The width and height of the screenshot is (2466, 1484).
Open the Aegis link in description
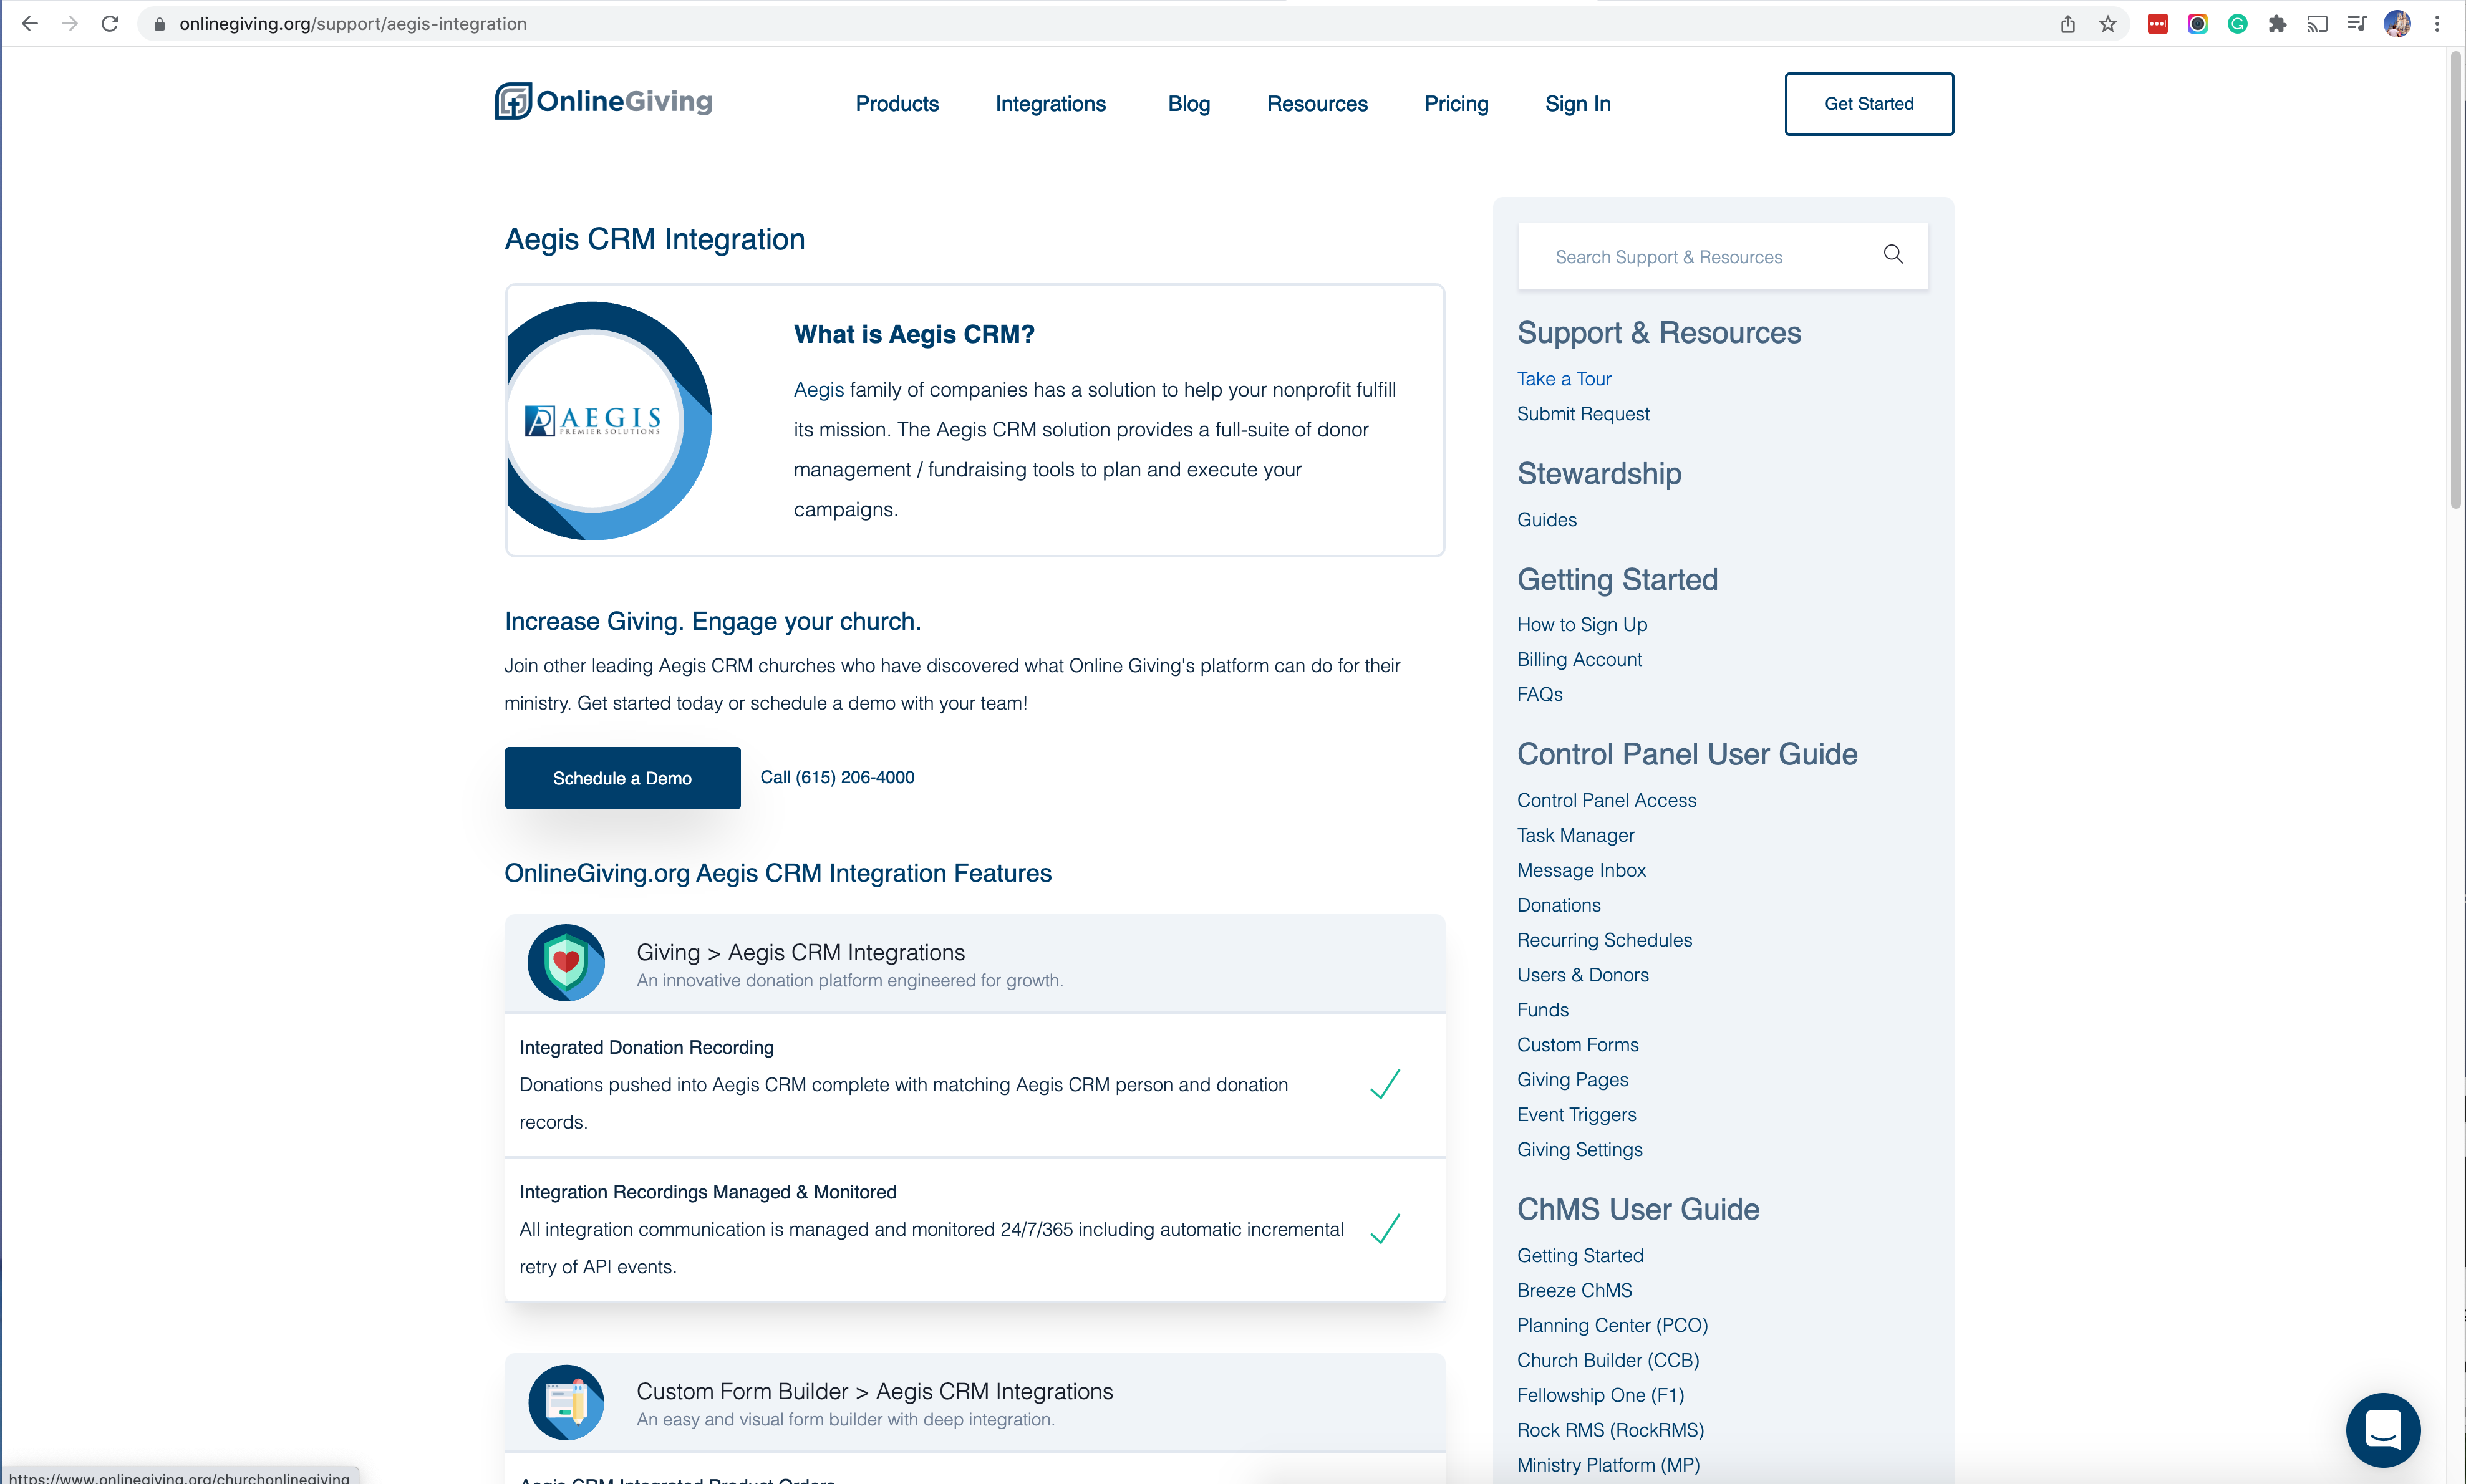point(819,390)
